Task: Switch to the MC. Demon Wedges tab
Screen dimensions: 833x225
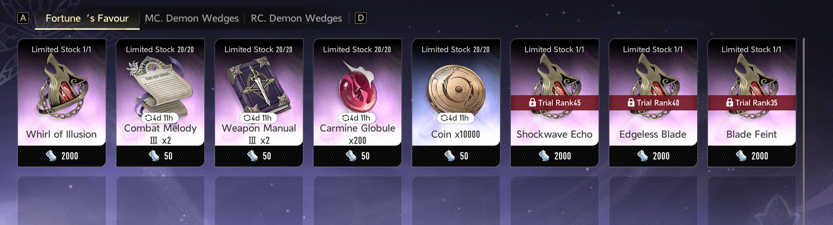Action: point(192,18)
